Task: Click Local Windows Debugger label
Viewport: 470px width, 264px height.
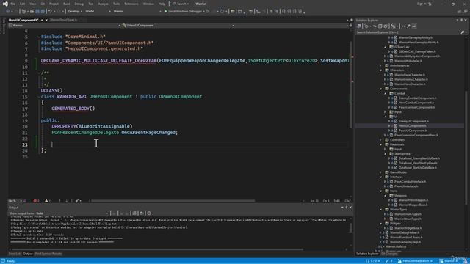Action: click(x=184, y=11)
